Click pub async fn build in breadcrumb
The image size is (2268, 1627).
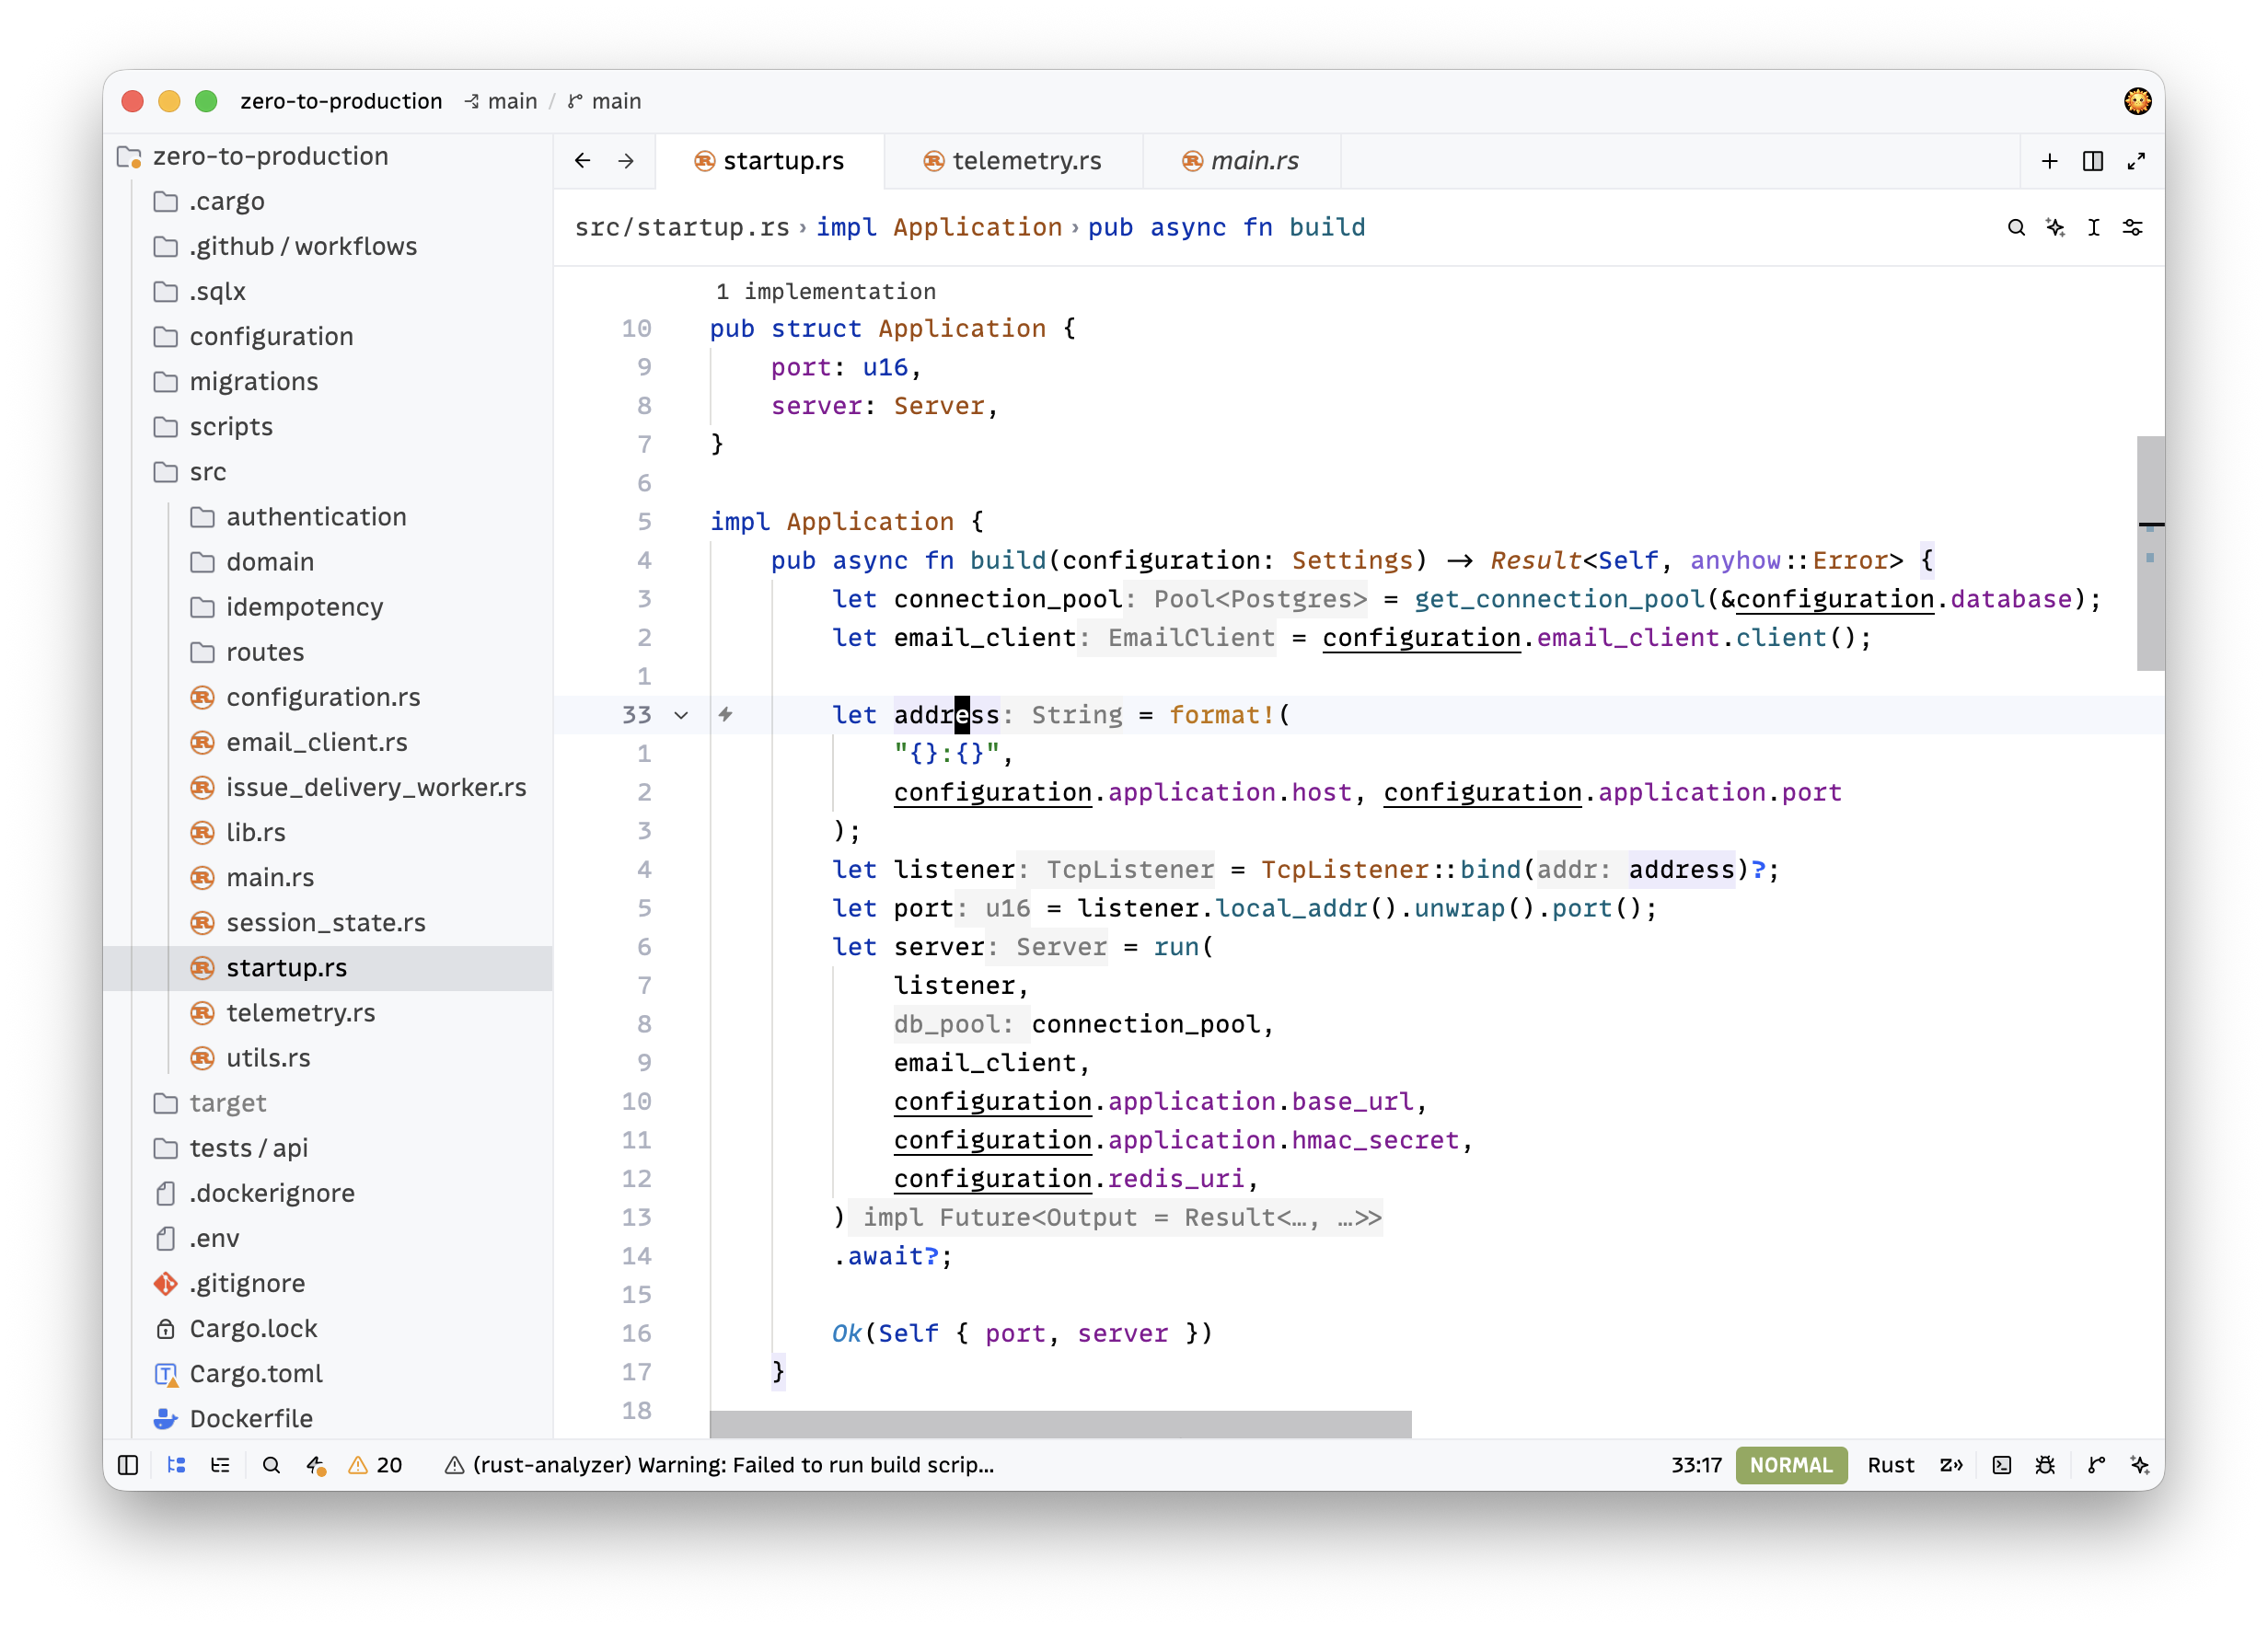[x=1226, y=227]
